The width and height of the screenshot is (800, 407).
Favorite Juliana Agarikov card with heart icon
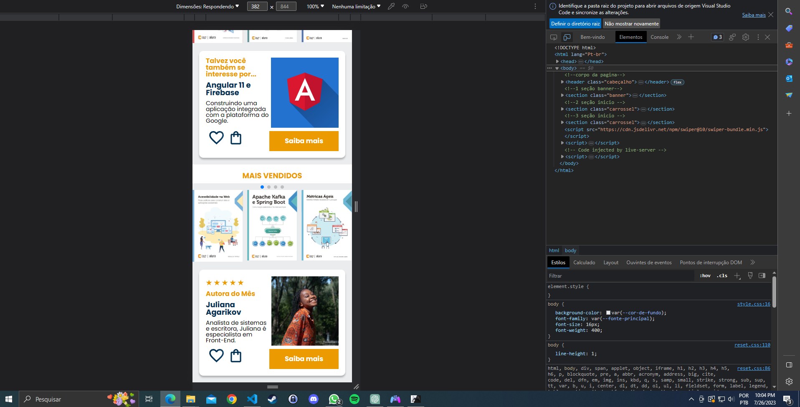(x=216, y=356)
